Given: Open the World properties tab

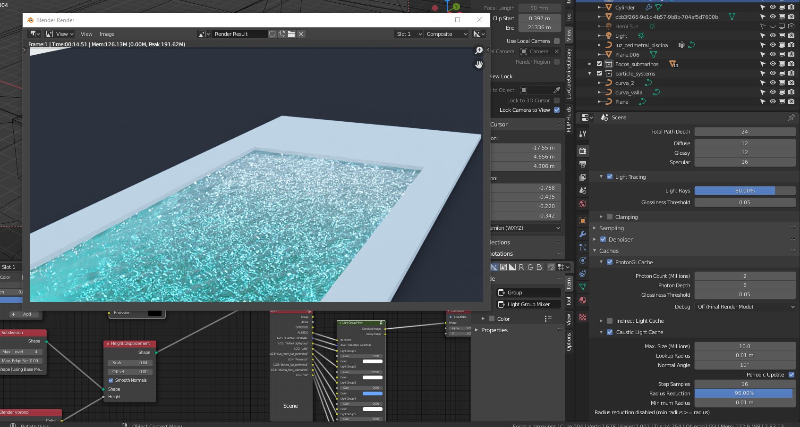Looking at the screenshot, I should (583, 204).
